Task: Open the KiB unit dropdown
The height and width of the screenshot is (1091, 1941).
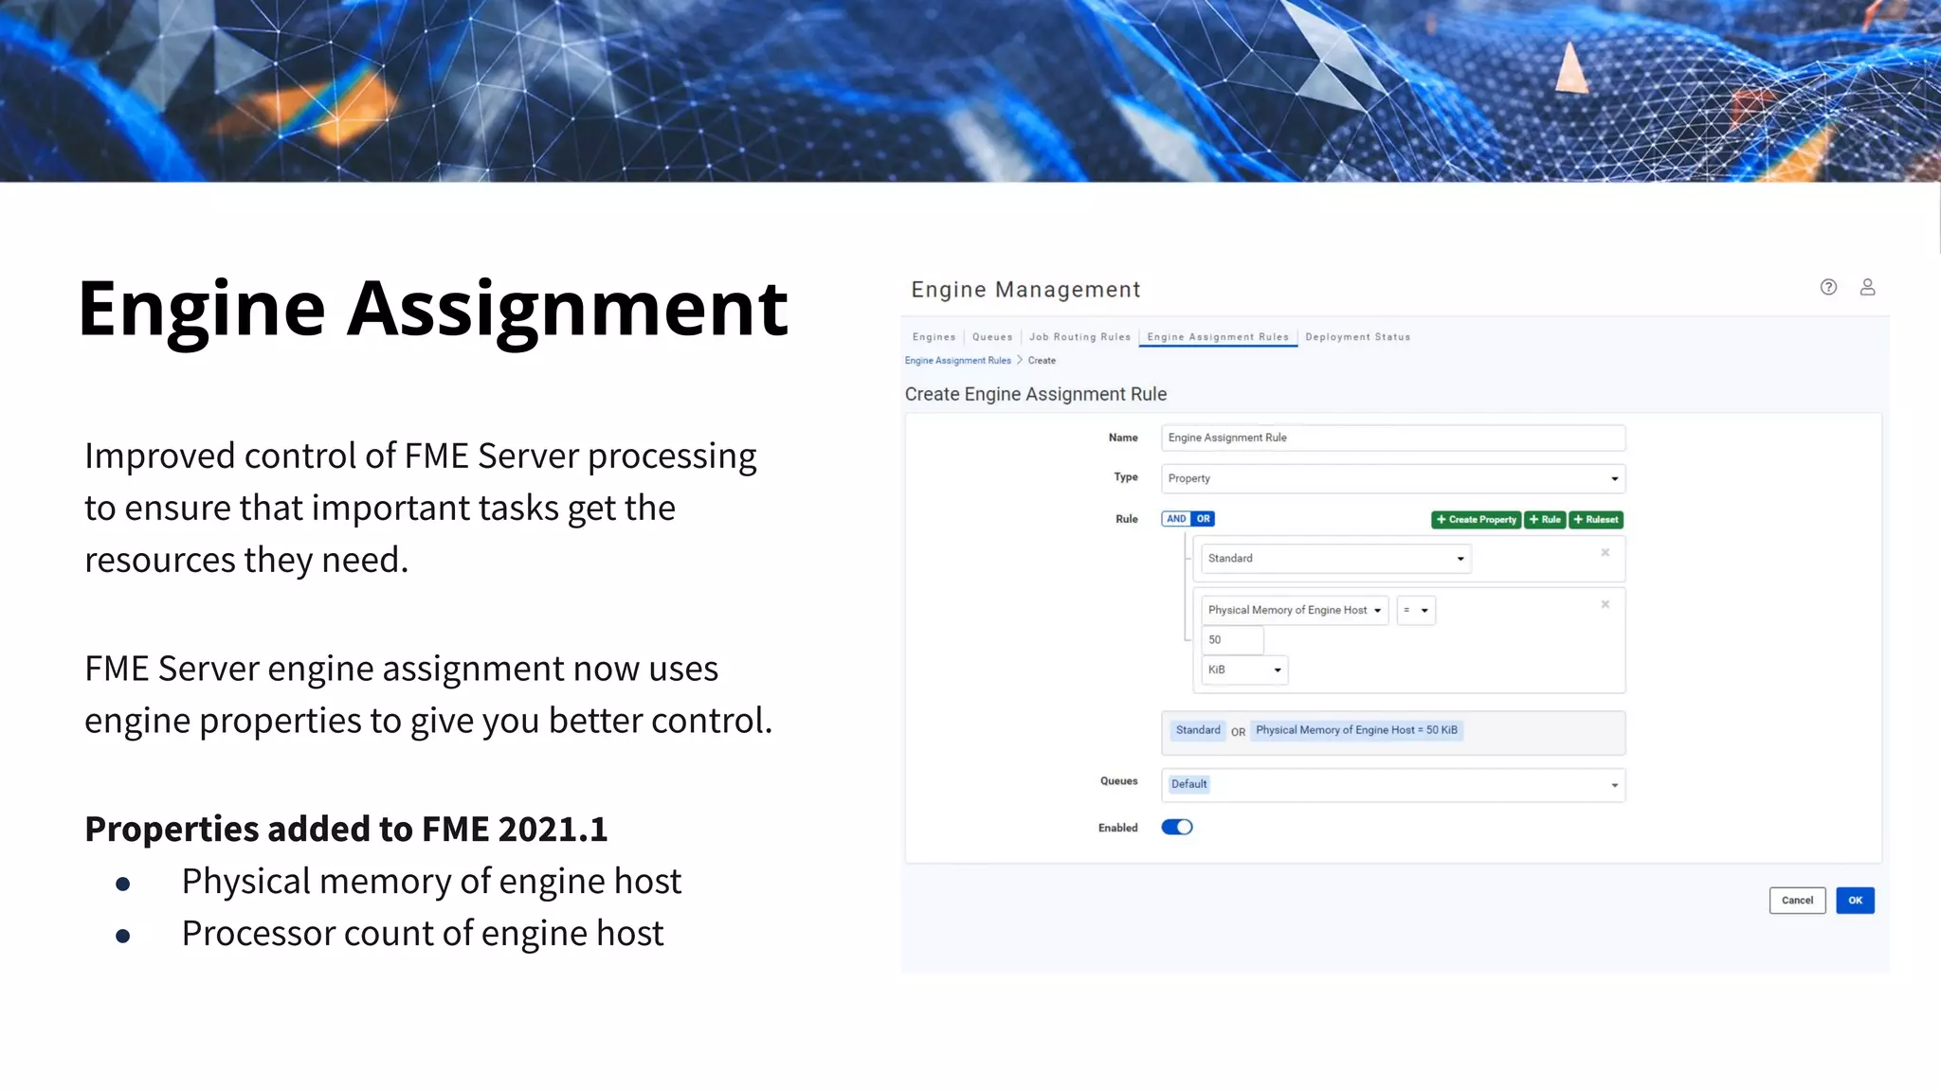Action: (x=1244, y=670)
